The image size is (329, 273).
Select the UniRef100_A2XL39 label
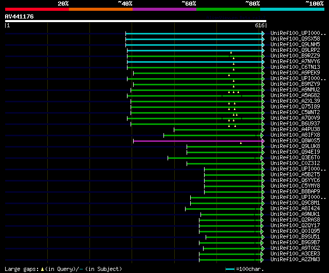295,101
